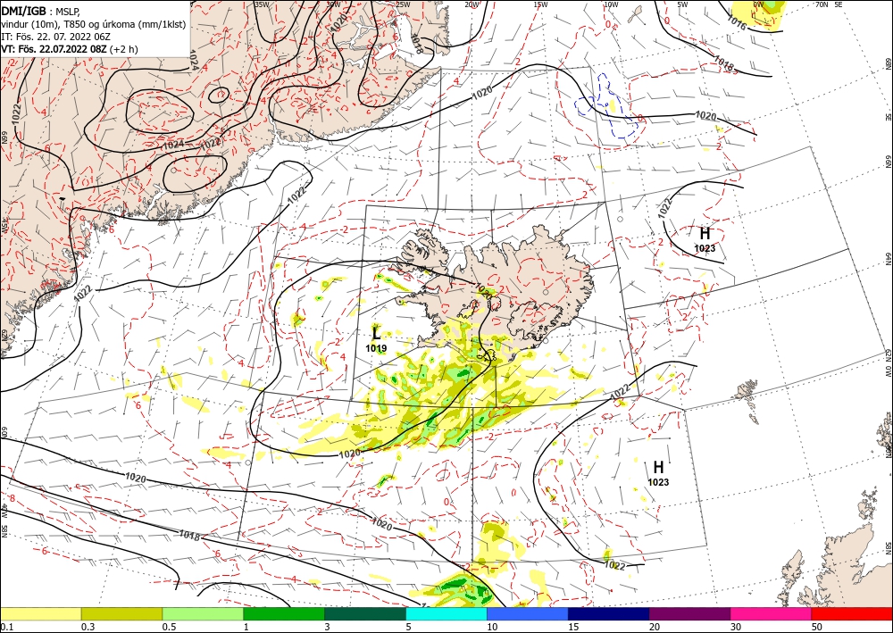893x633 pixels.
Task: Click the 1016 isobar label at top right
Action: [x=737, y=24]
